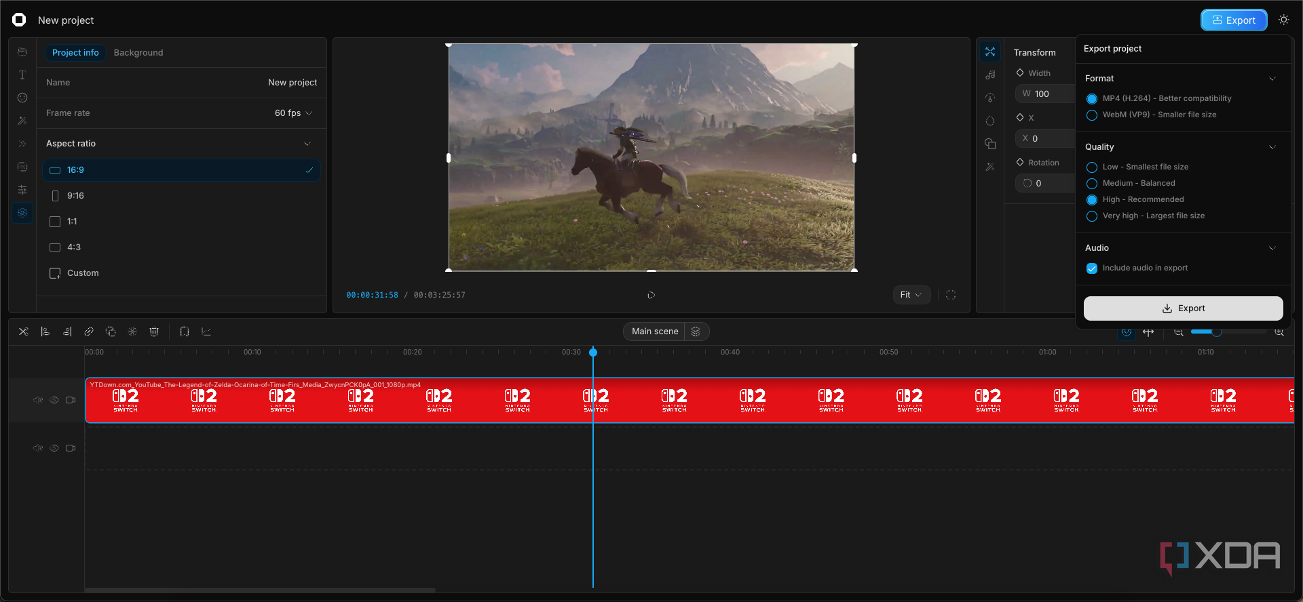
Task: Open the Text tool in left sidebar
Action: [22, 75]
